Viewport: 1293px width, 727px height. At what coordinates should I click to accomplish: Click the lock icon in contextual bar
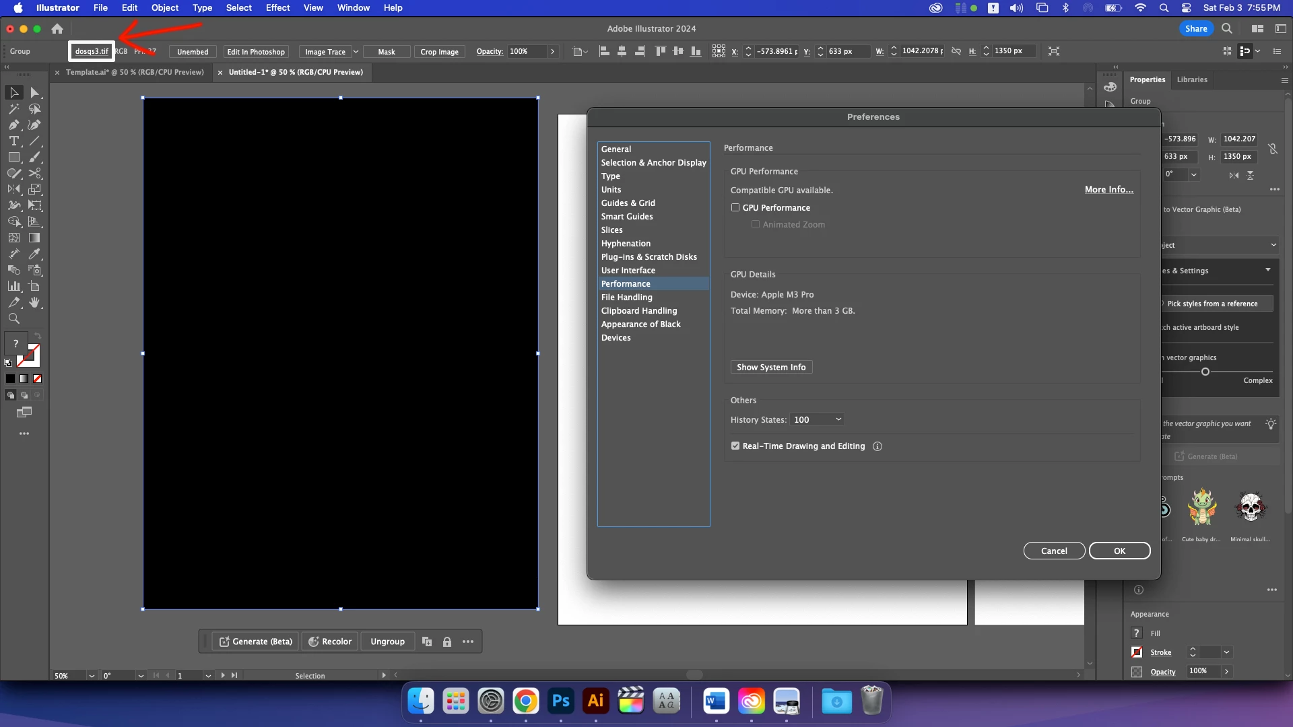pyautogui.click(x=447, y=642)
